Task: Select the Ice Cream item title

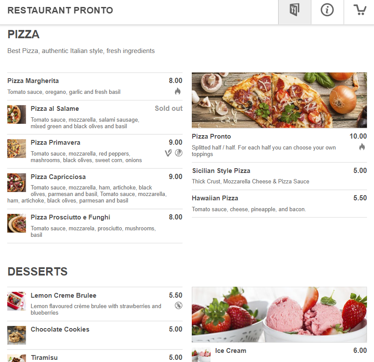Action: point(230,351)
